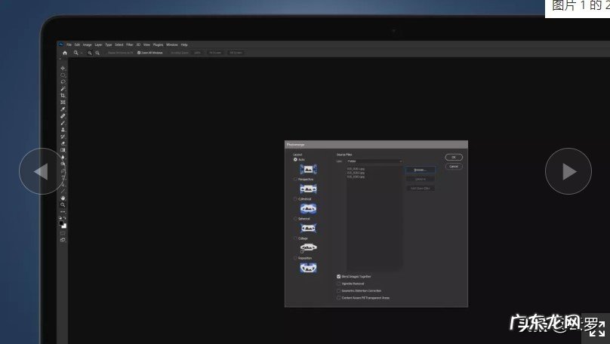The image size is (610, 344).
Task: Click the Browse button
Action: 420,170
